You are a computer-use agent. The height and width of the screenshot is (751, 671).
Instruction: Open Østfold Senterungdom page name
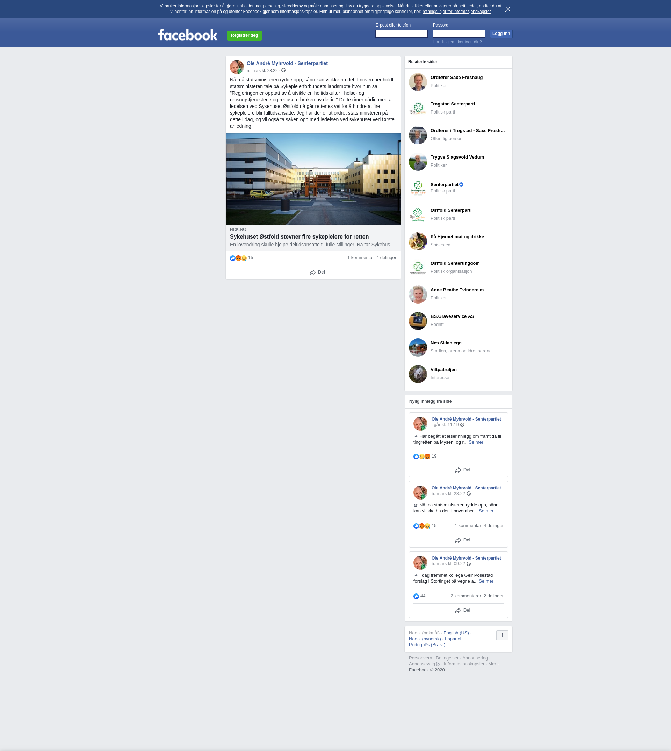click(x=455, y=263)
